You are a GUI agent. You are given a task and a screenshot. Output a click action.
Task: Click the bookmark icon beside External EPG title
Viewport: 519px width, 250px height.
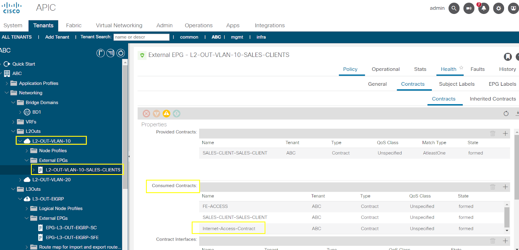click(x=508, y=57)
